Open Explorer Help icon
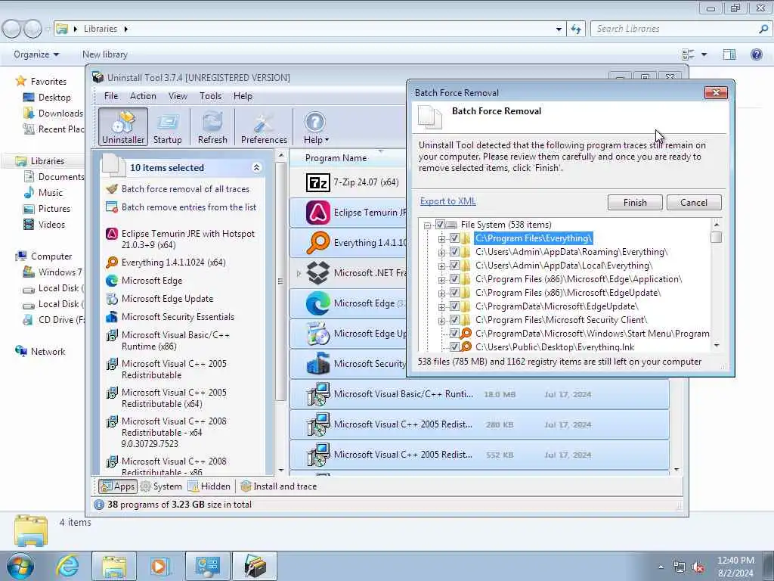 point(756,54)
